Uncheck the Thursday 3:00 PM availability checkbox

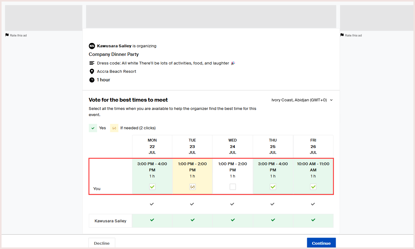pyautogui.click(x=273, y=187)
